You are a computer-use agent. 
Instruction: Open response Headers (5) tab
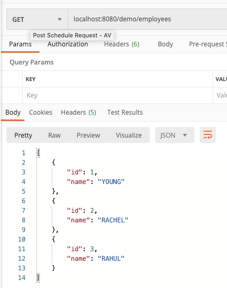[x=78, y=112]
